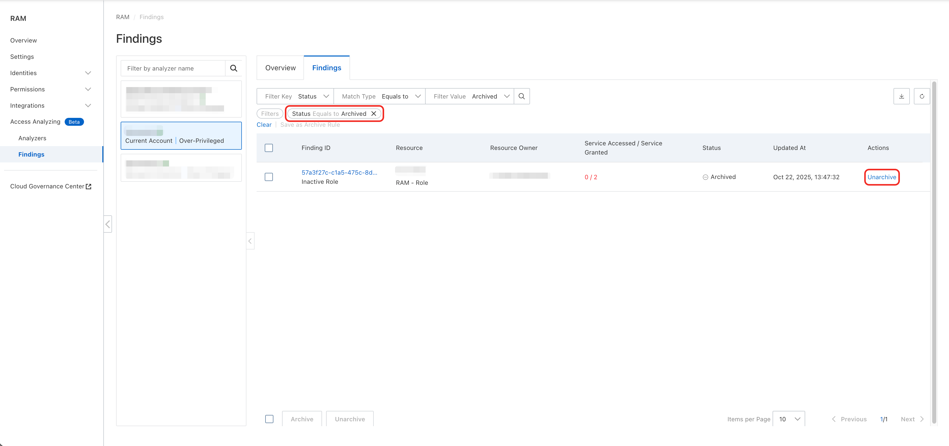
Task: Click the filter search magnifier icon
Action: (x=522, y=96)
